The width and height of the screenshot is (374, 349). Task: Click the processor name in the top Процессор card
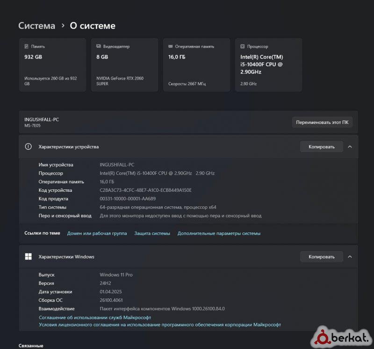(262, 64)
